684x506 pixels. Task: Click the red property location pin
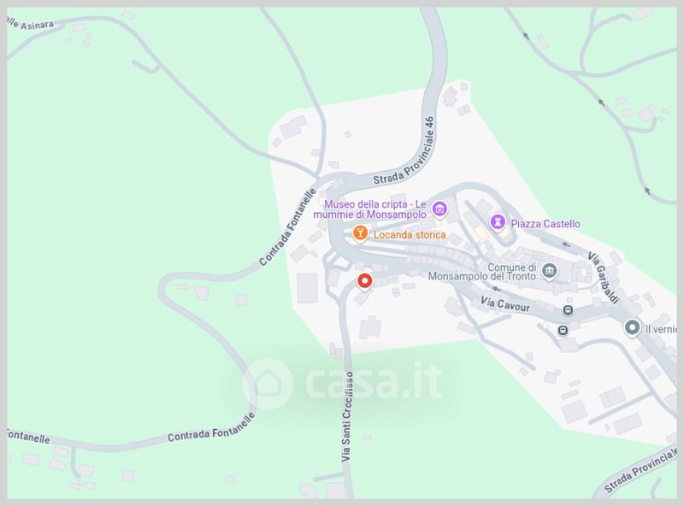(x=365, y=282)
